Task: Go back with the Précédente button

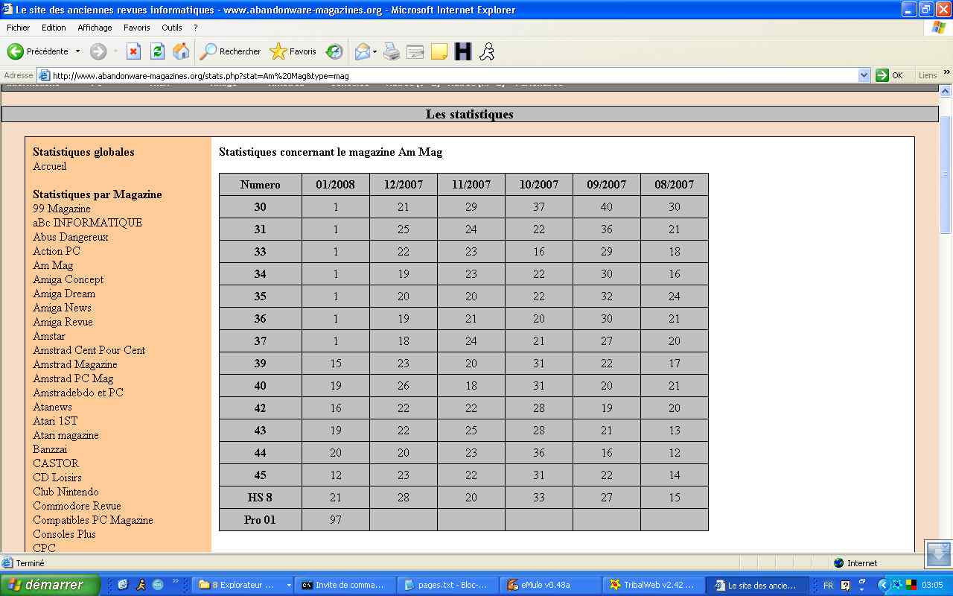Action: pyautogui.click(x=37, y=51)
